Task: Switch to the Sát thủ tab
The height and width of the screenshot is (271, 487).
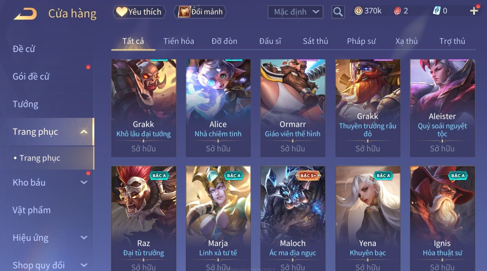Action: 315,41
